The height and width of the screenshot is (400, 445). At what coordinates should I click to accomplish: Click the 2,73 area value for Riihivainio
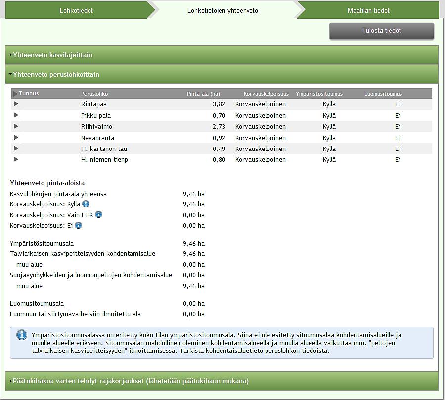pos(219,126)
